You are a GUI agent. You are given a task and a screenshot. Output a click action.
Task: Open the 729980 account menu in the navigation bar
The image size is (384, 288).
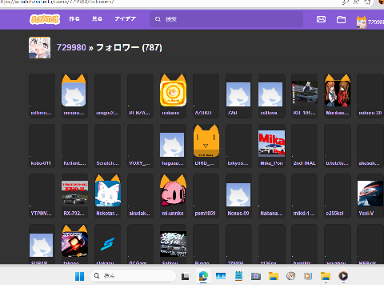click(370, 22)
